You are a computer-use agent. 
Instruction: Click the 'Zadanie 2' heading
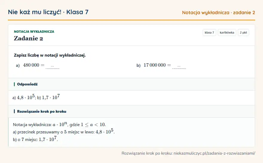28,38
